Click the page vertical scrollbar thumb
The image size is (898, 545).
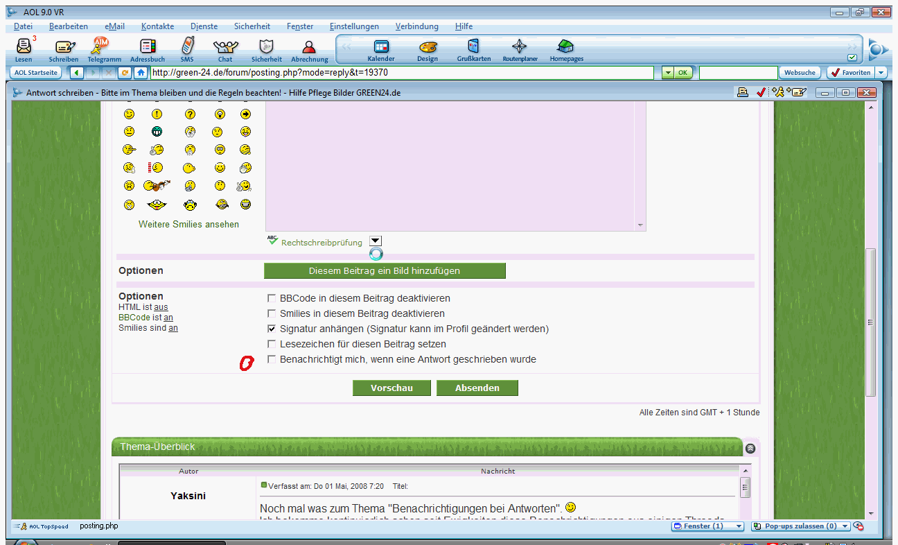tap(871, 322)
